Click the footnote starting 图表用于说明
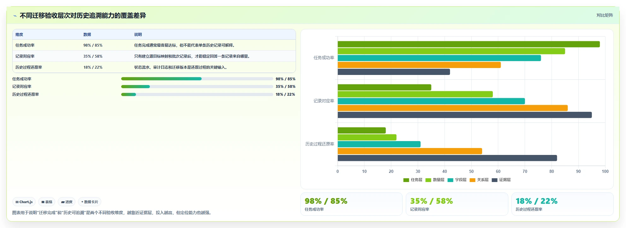The width and height of the screenshot is (626, 228). tap(112, 213)
